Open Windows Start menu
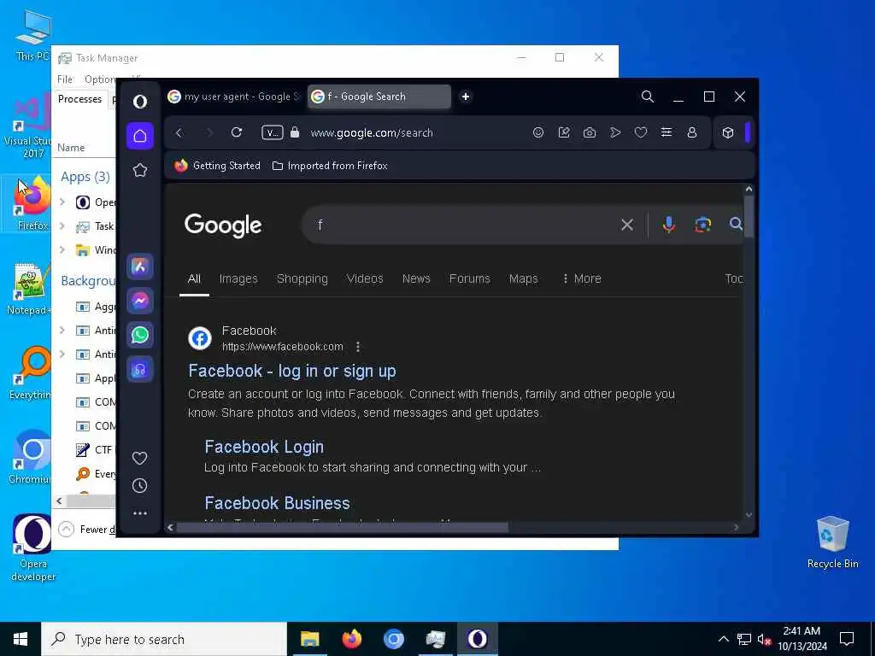This screenshot has height=656, width=875. point(21,639)
